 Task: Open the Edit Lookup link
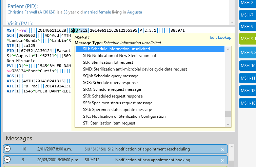coord(221,37)
